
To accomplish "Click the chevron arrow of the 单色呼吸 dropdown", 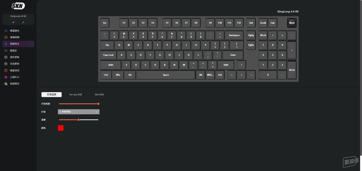I will [96, 112].
